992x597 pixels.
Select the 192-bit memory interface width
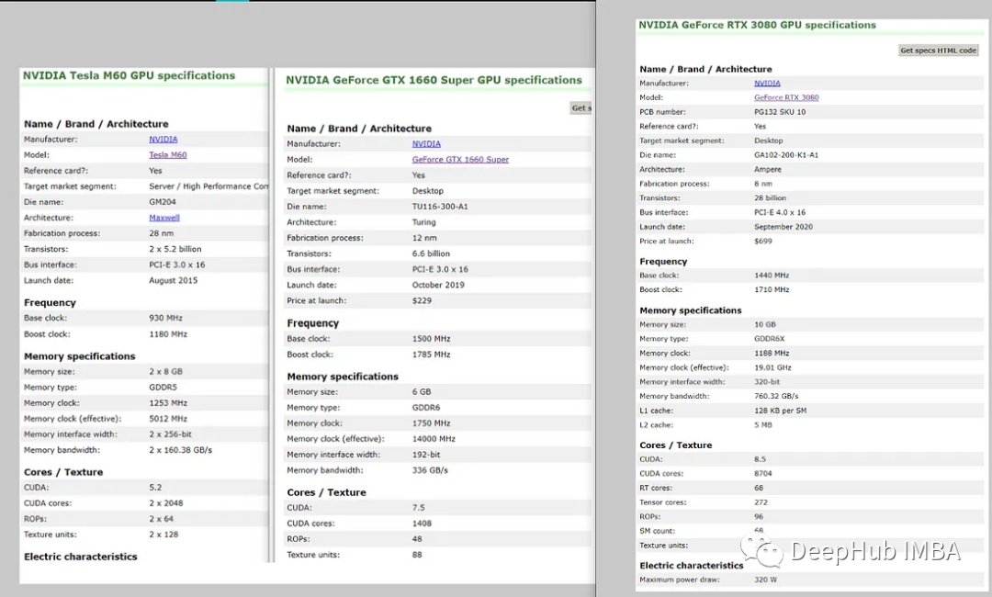426,455
